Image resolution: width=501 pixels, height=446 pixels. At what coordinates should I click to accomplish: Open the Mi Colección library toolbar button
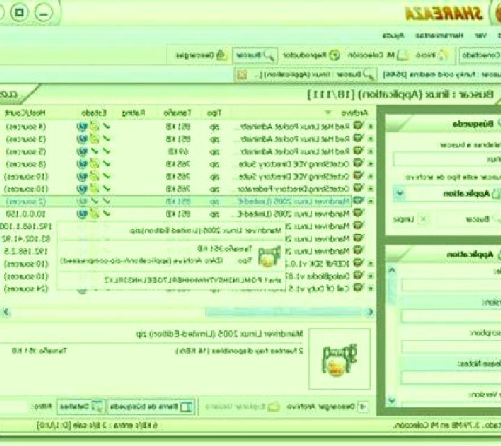click(378, 55)
